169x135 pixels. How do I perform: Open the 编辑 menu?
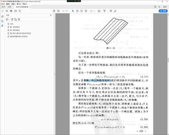tap(8, 4)
